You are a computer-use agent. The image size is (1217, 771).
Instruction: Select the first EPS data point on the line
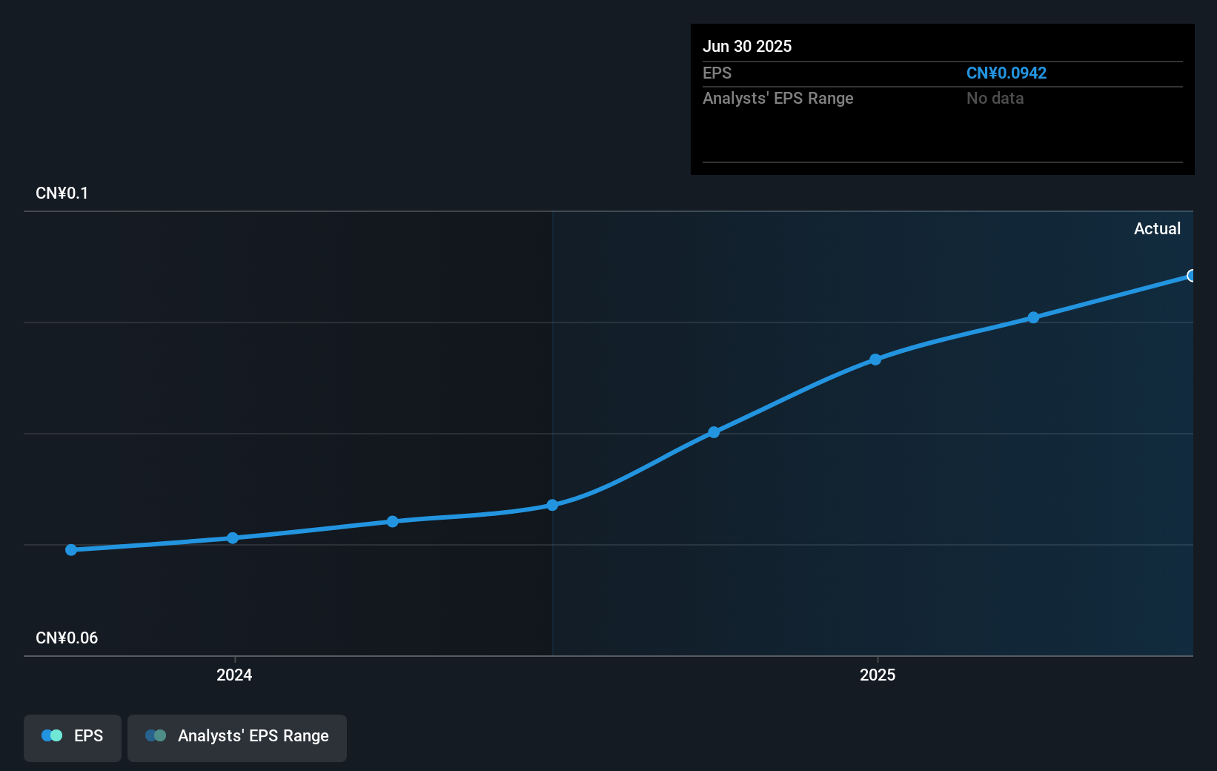pos(71,550)
